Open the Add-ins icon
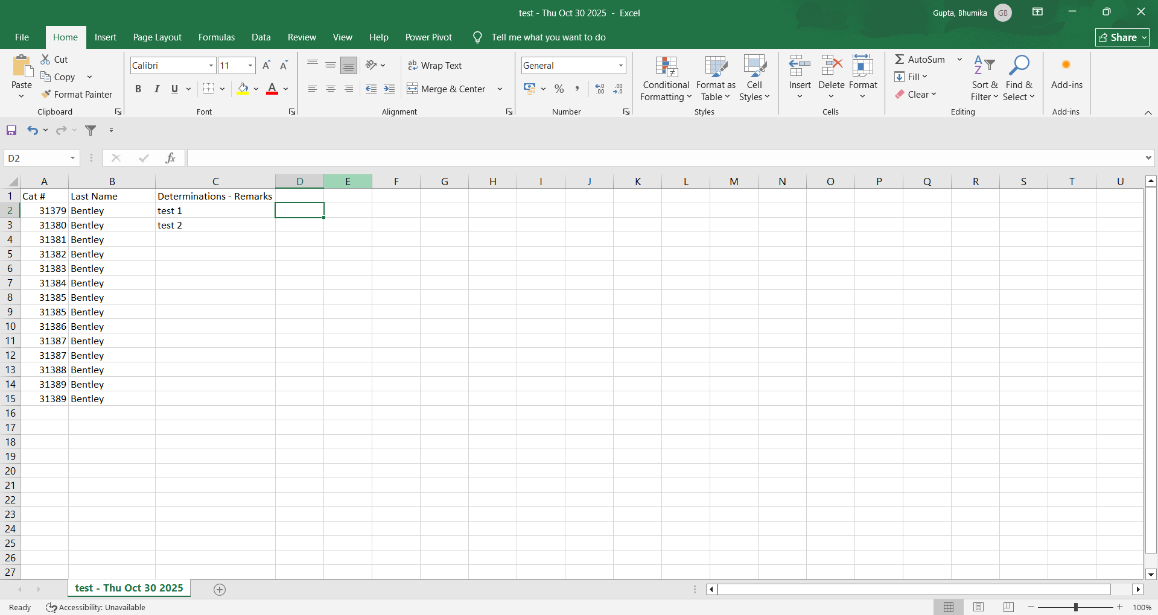1158x615 pixels. point(1066,65)
